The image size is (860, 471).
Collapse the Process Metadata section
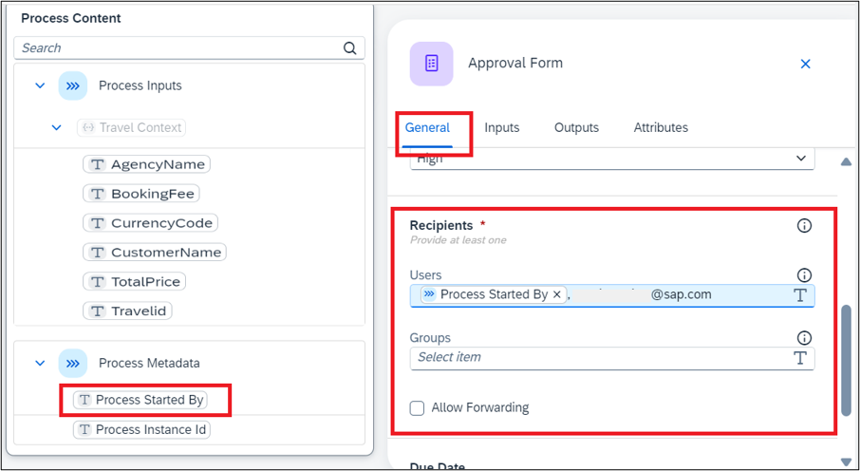coord(40,363)
